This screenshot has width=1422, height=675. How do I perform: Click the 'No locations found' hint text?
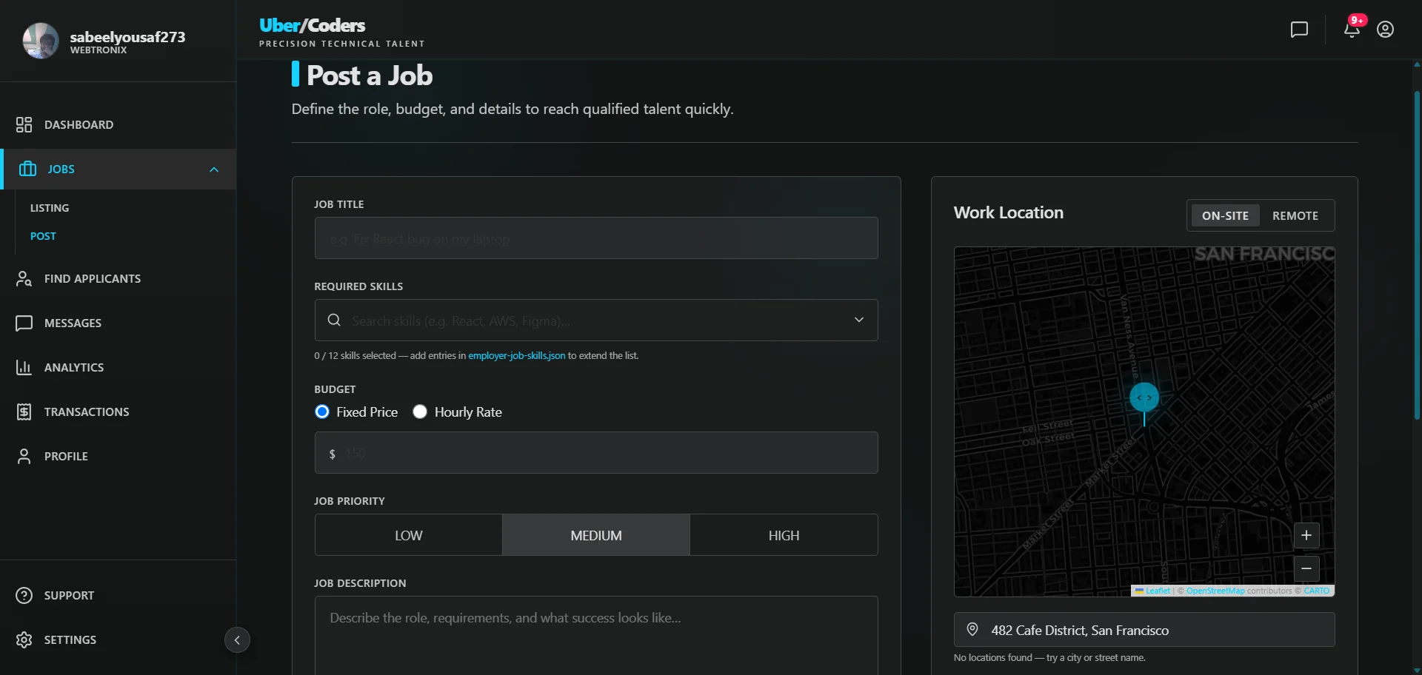[x=1049, y=657]
